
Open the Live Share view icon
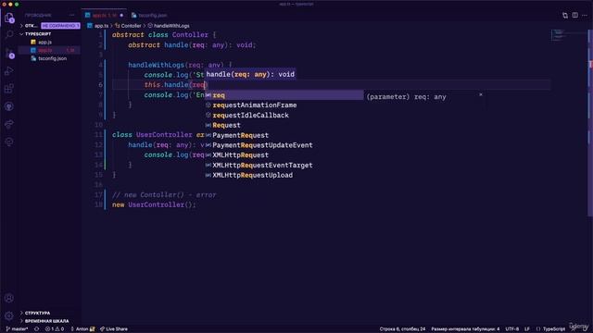(x=9, y=124)
